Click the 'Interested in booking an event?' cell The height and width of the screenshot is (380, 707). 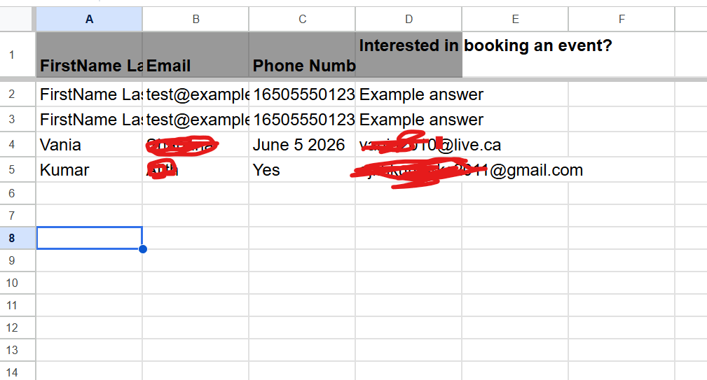coord(409,55)
